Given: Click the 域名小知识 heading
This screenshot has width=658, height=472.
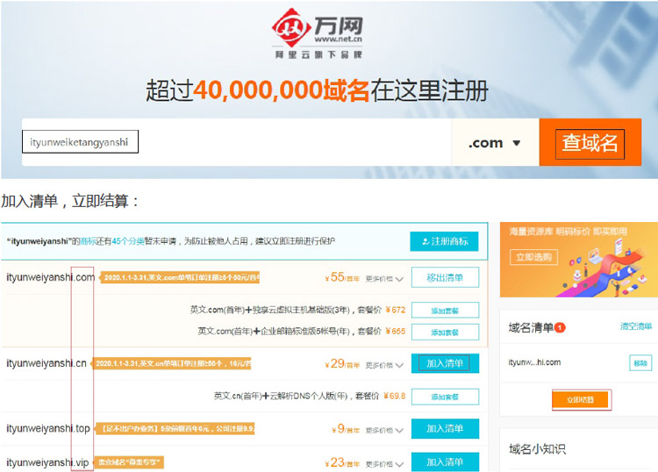Looking at the screenshot, I should coord(537,449).
